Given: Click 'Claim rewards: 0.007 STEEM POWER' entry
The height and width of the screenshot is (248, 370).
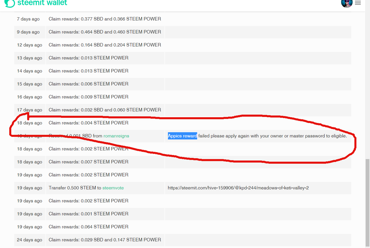Looking at the screenshot, I should (88, 162).
